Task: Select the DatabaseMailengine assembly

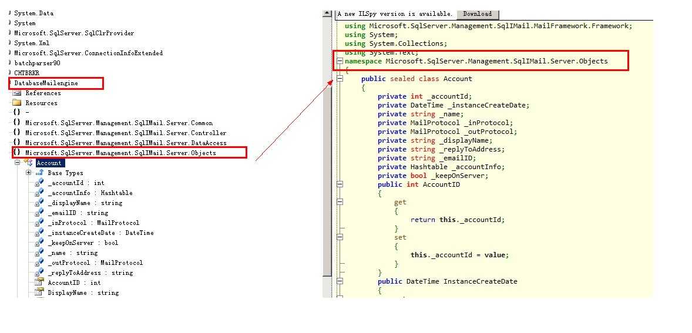Action: pyautogui.click(x=46, y=83)
